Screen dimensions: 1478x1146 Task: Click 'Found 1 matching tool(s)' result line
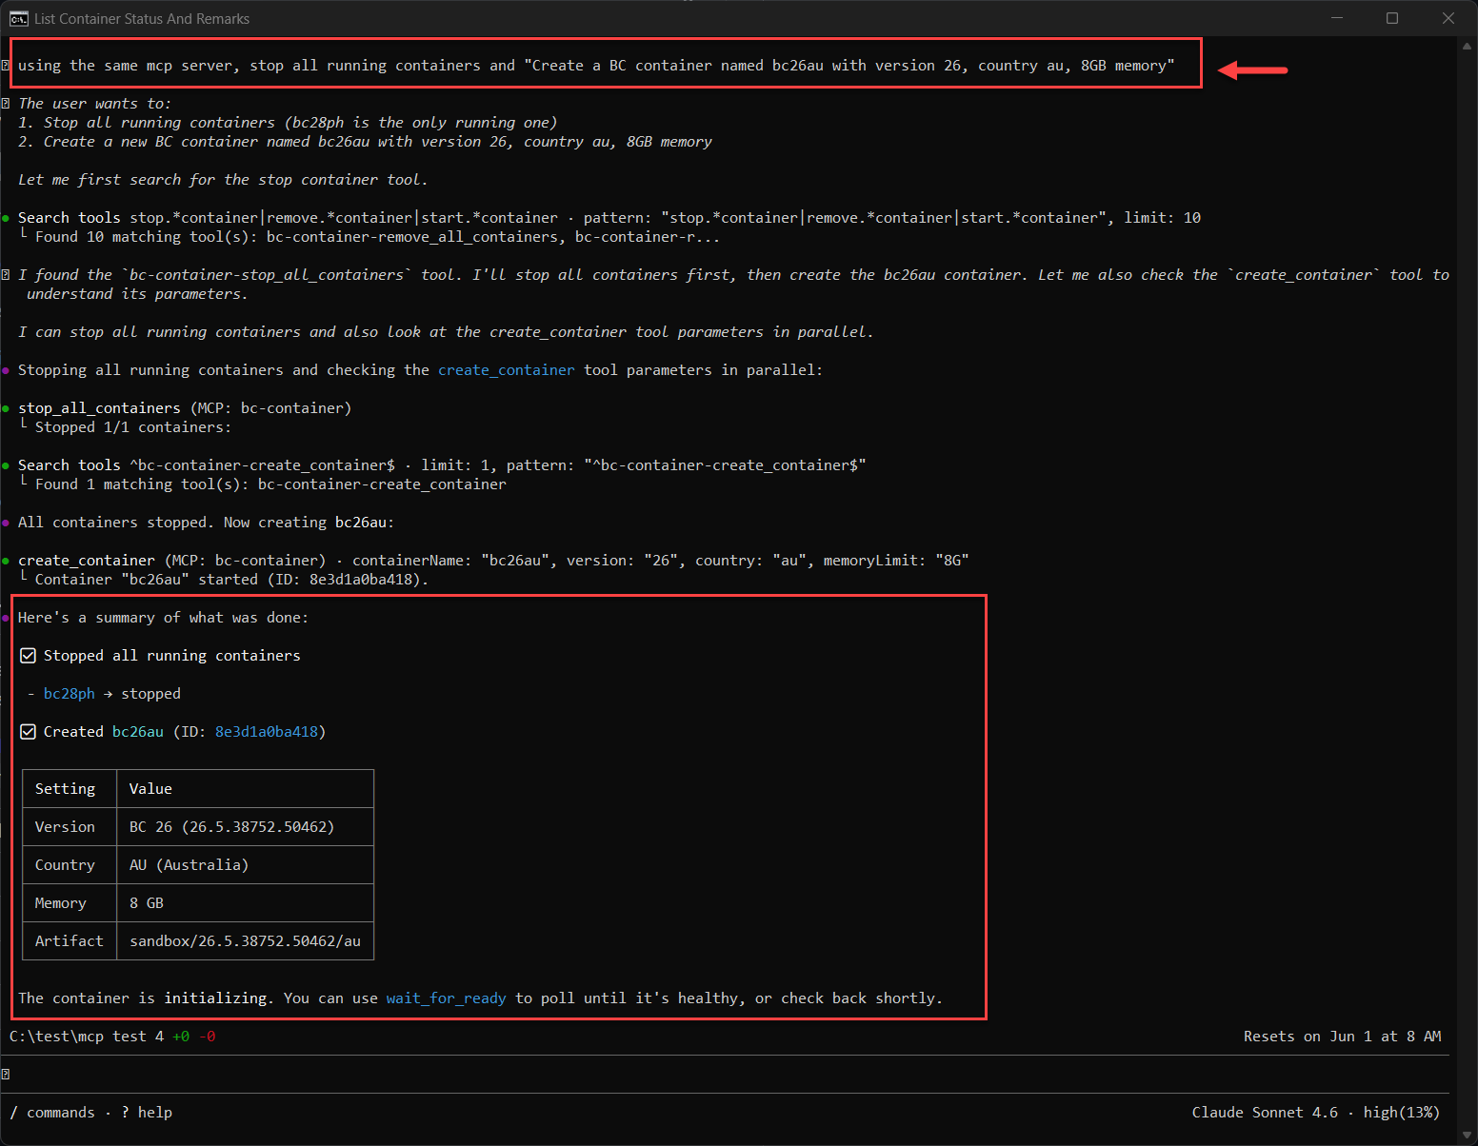pos(270,484)
